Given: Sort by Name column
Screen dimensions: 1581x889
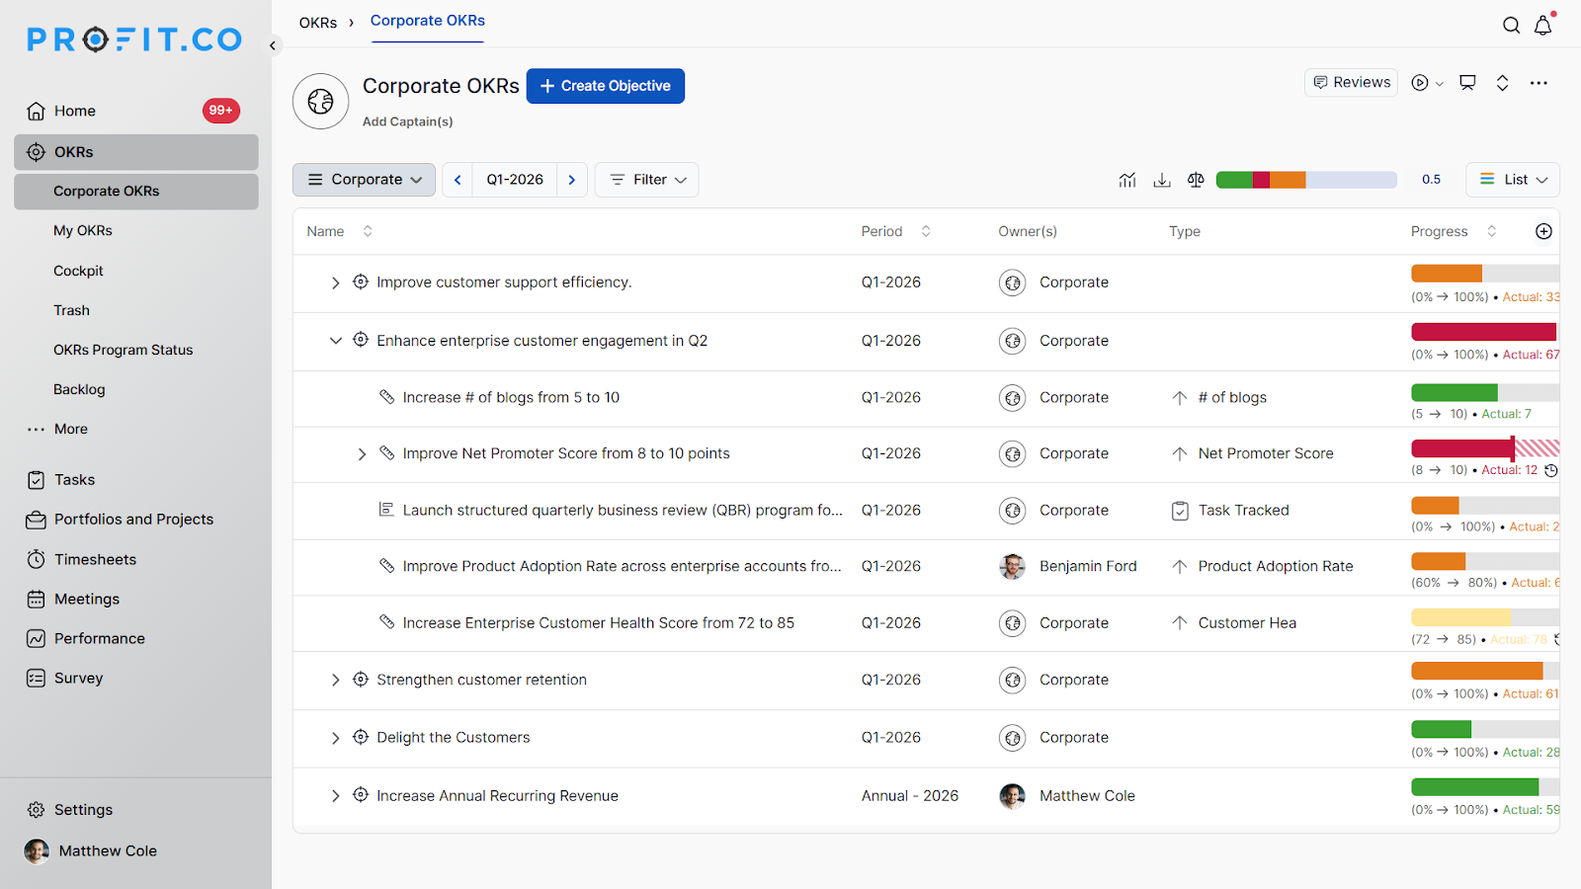Looking at the screenshot, I should click(x=368, y=231).
